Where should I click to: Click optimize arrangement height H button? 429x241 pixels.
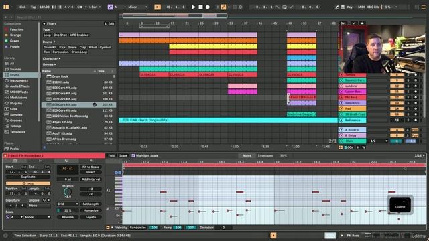[x=358, y=147]
